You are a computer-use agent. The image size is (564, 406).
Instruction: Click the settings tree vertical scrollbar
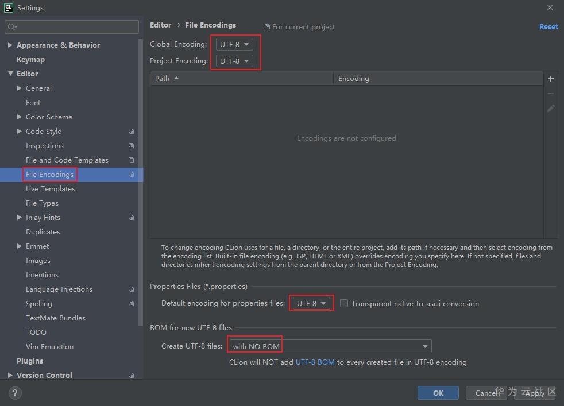(141, 182)
